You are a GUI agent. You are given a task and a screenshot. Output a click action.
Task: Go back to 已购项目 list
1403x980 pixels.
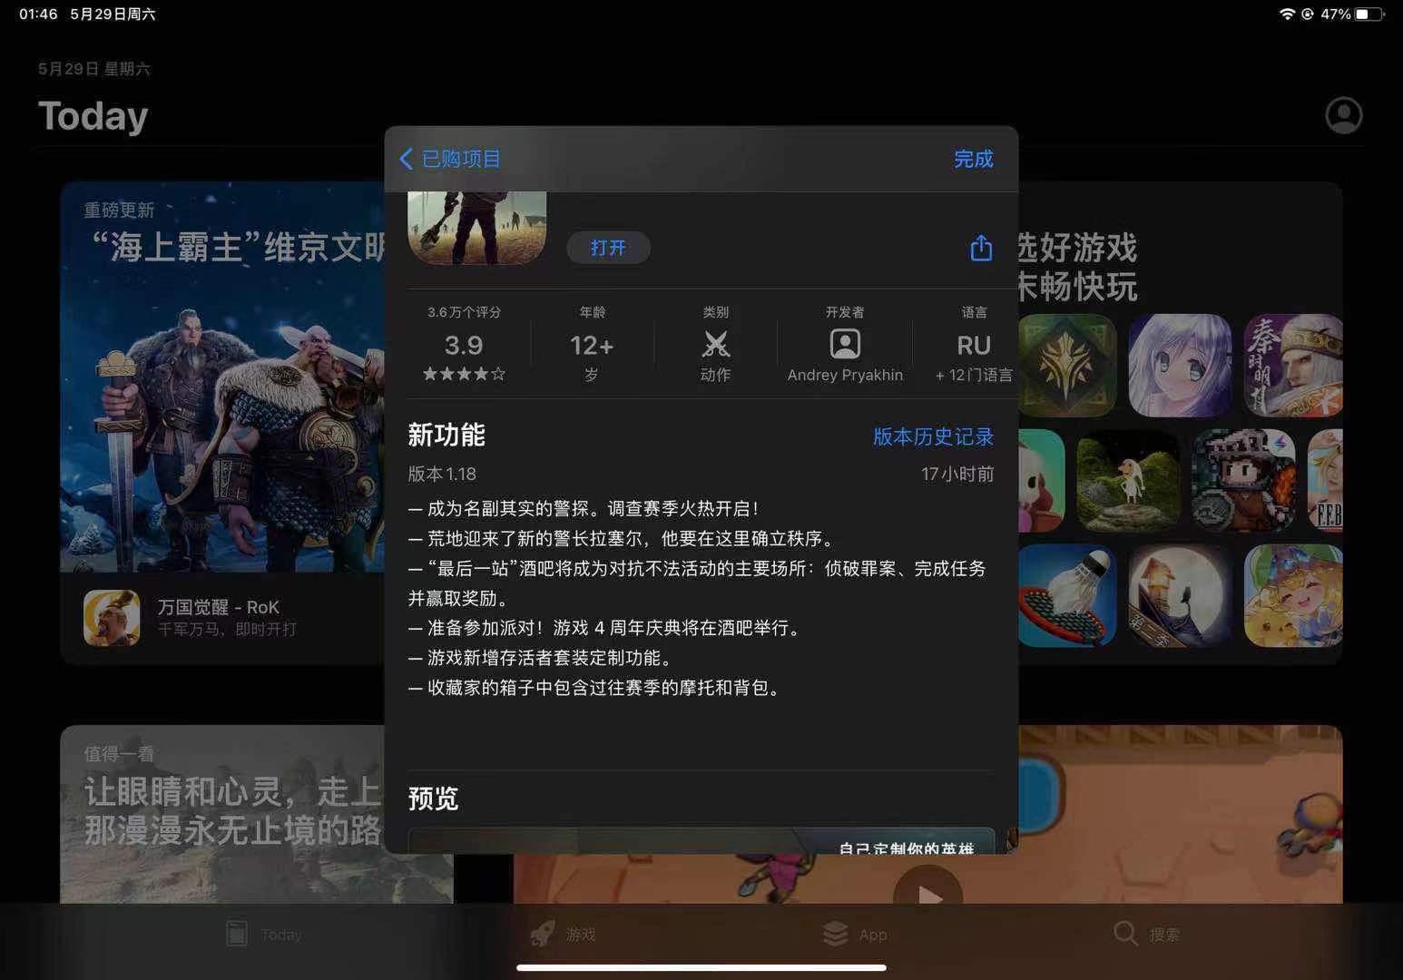(x=450, y=159)
